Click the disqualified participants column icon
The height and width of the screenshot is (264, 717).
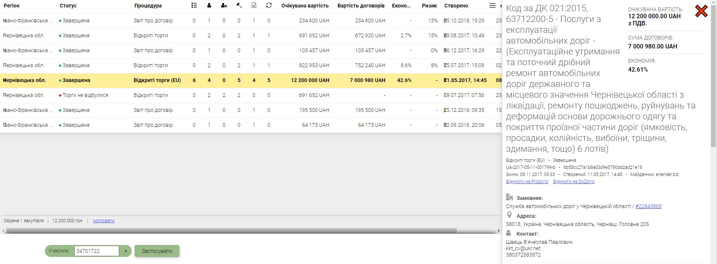pos(224,6)
